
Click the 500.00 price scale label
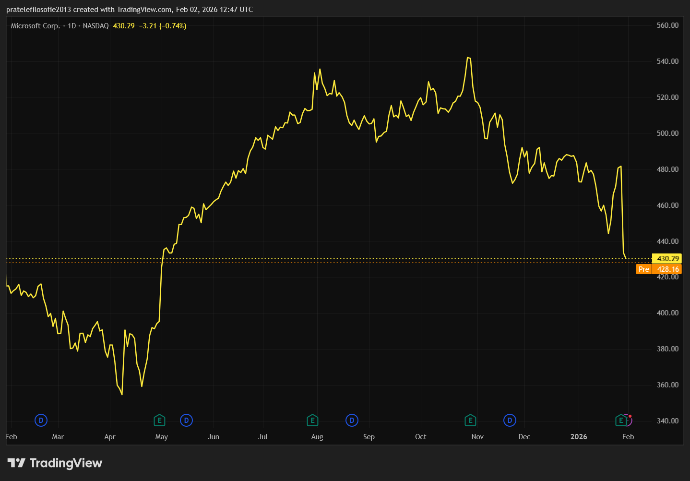tap(667, 133)
